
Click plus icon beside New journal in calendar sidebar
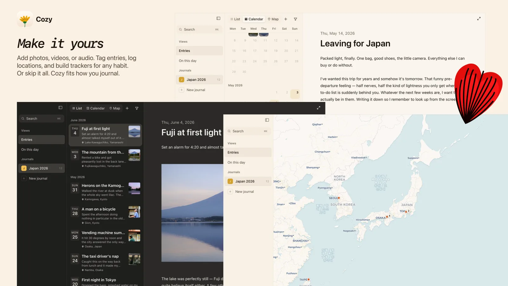181,90
